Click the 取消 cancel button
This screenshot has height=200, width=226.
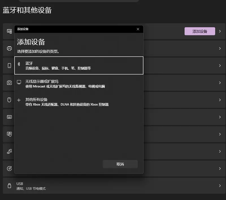click(120, 164)
